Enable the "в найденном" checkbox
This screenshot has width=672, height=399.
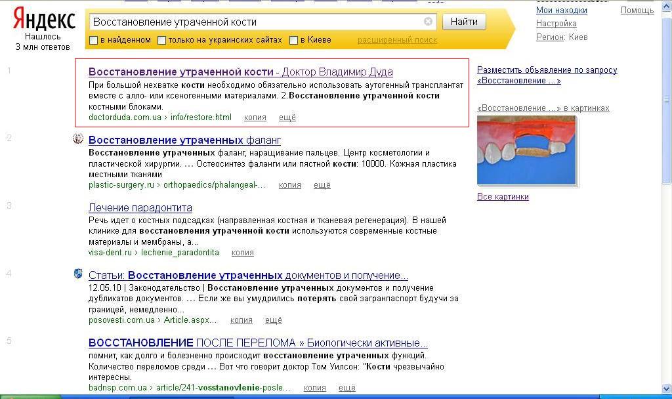[x=93, y=40]
